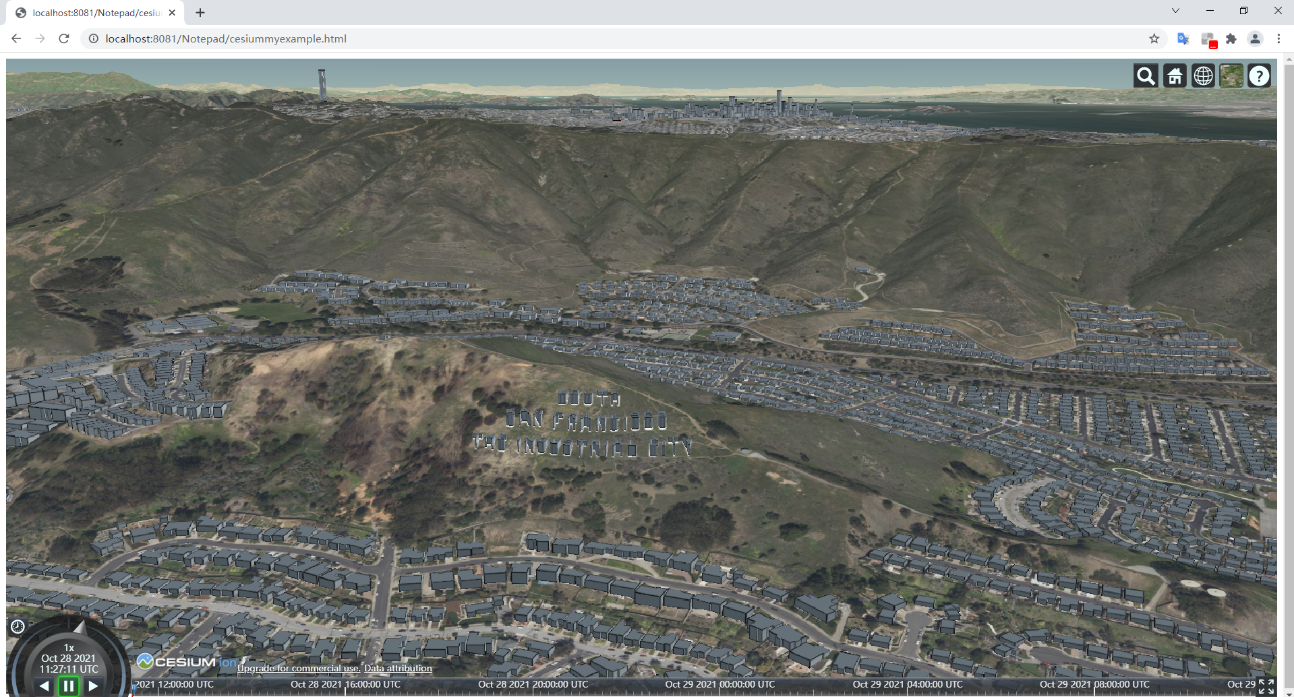Click the South San Francisco hillside sign
This screenshot has width=1294, height=697.
pos(583,425)
